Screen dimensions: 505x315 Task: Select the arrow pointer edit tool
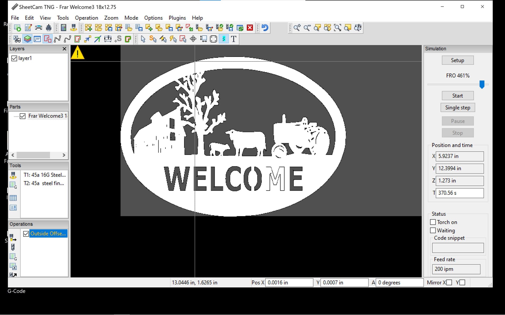coord(143,39)
